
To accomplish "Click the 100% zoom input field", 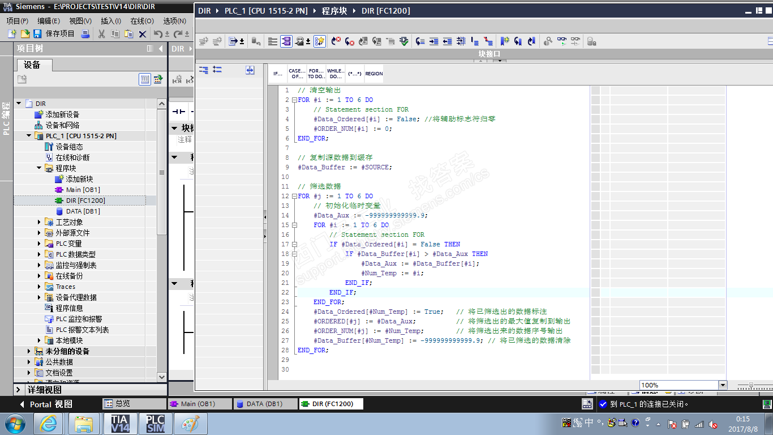I will (678, 385).
